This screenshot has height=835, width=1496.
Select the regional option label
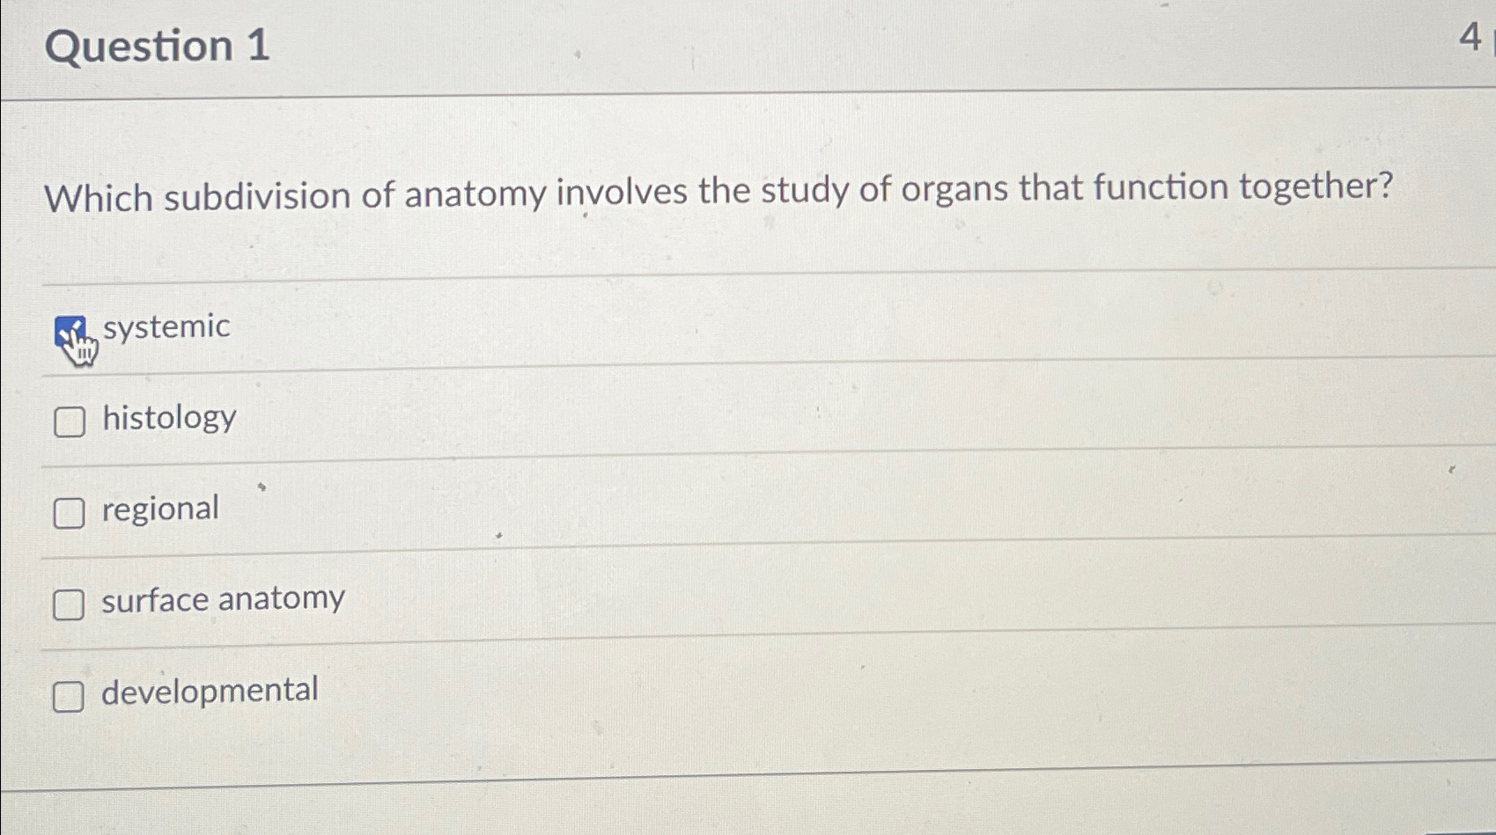(x=159, y=510)
